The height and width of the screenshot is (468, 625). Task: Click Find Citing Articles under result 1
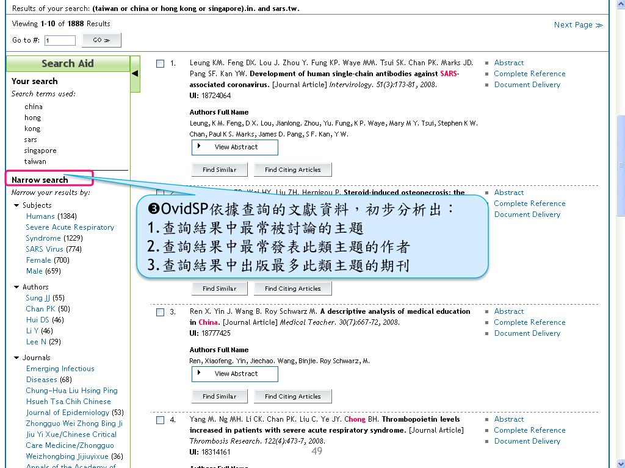292,169
